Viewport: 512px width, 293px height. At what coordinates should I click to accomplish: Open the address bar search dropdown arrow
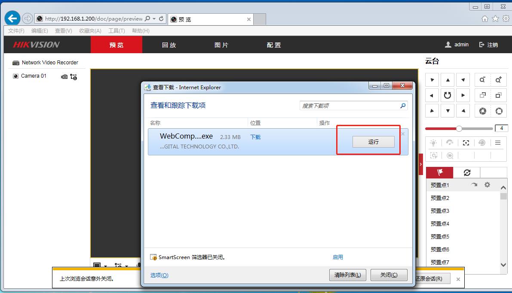click(x=154, y=19)
